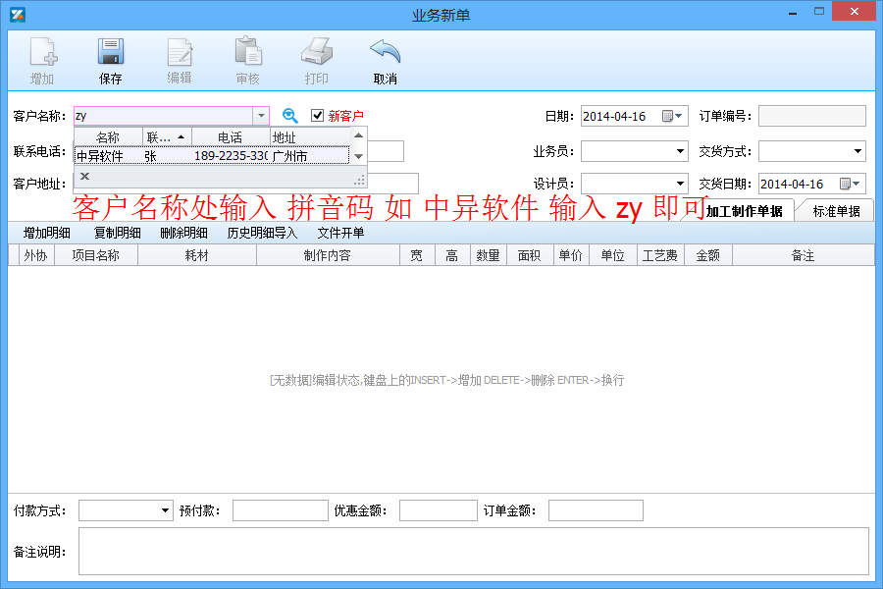883x589 pixels.
Task: Switch to the 标准单据 tab
Action: tap(836, 211)
